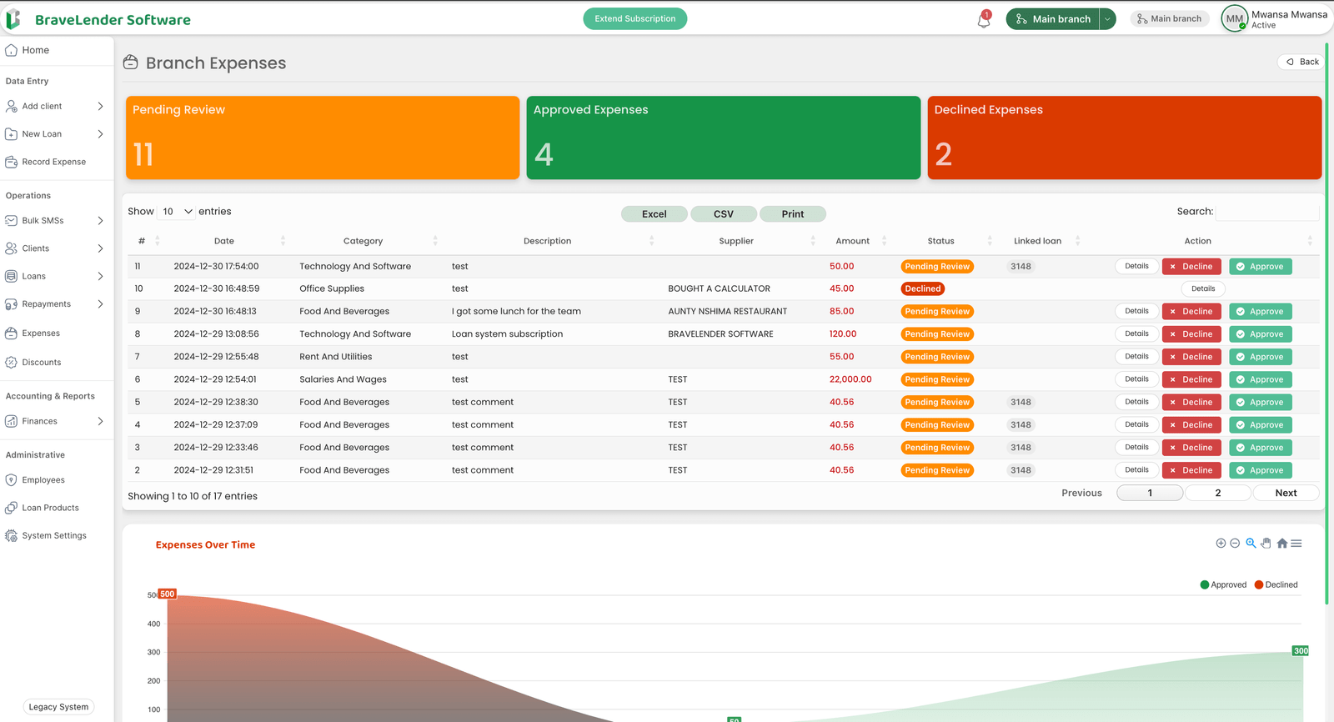This screenshot has width=1334, height=722.
Task: Open the chart hamburger menu icon
Action: [1296, 544]
